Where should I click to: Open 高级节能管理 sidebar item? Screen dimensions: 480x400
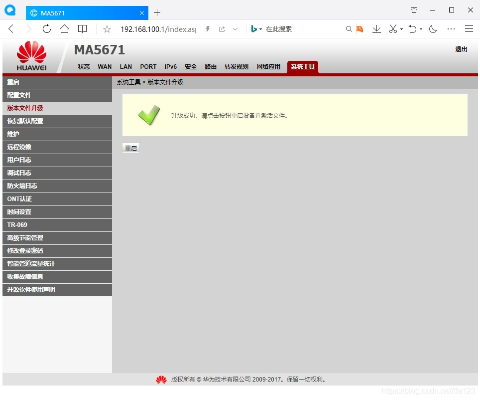click(57, 238)
